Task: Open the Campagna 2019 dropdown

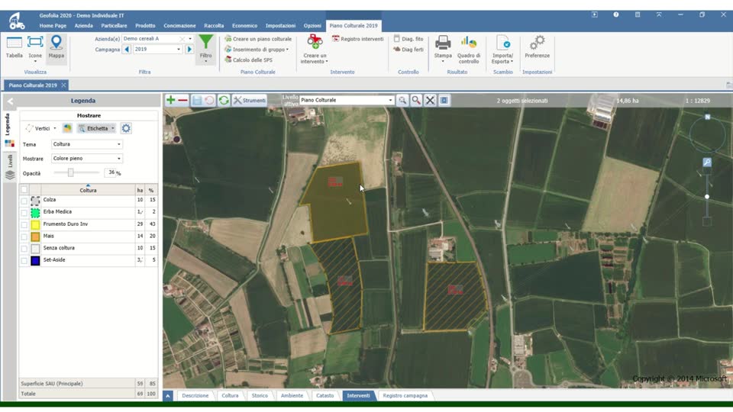Action: 178,49
